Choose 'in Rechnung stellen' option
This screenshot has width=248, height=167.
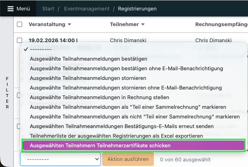point(134,97)
